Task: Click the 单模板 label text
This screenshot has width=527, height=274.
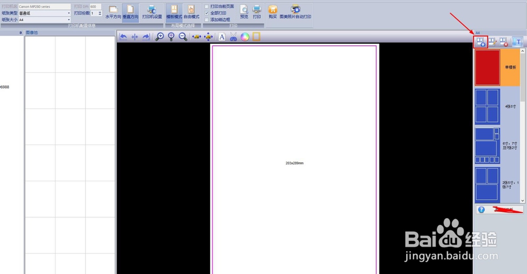Action: click(x=510, y=67)
